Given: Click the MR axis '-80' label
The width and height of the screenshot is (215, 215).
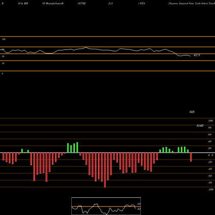Looking at the screenshot, I should (210, 183).
